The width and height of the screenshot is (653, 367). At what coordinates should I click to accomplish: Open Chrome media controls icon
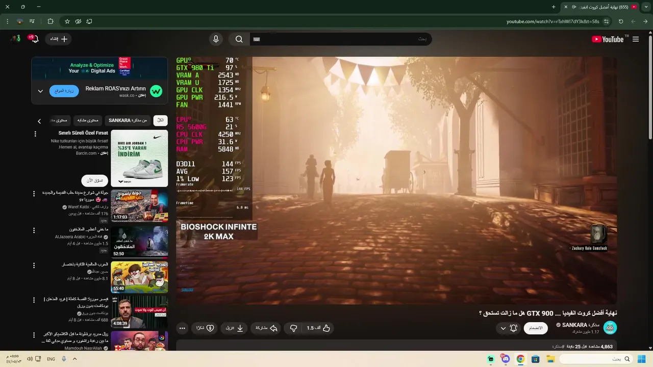(x=32, y=21)
